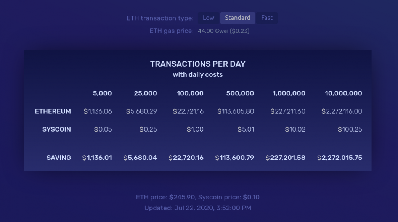Click the ETHEREUM row label

53,111
